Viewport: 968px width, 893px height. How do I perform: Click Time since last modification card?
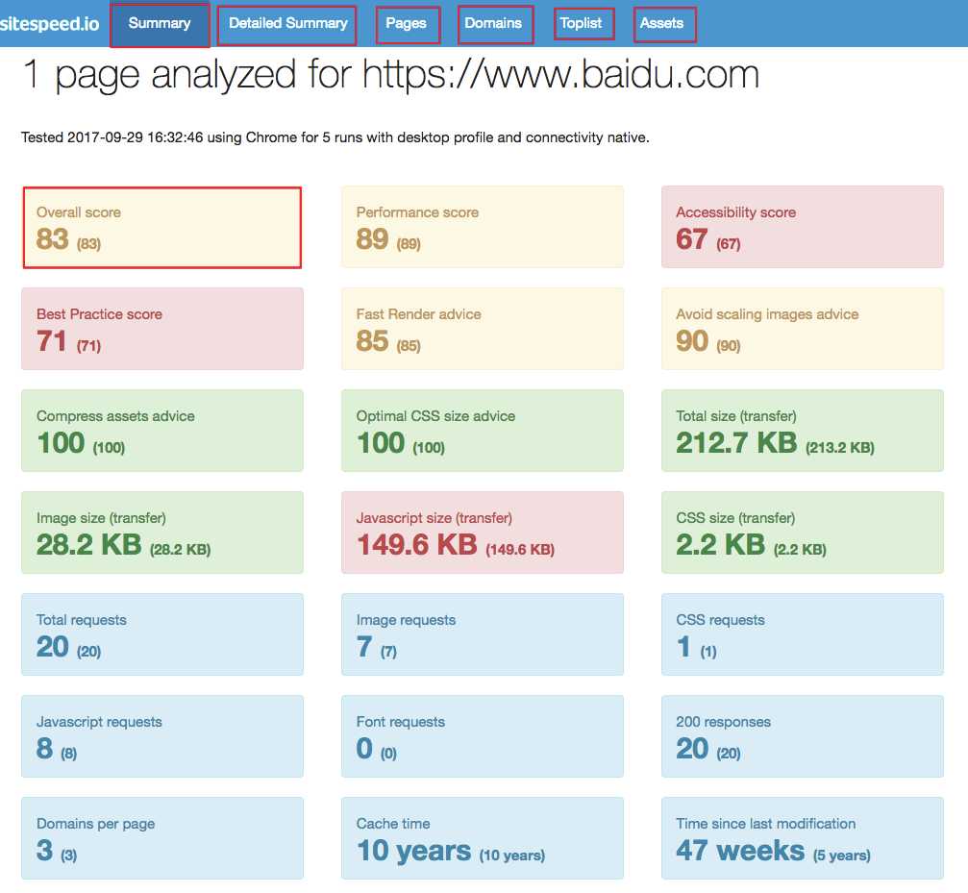tap(802, 838)
